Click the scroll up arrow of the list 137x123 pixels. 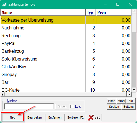coord(134,11)
